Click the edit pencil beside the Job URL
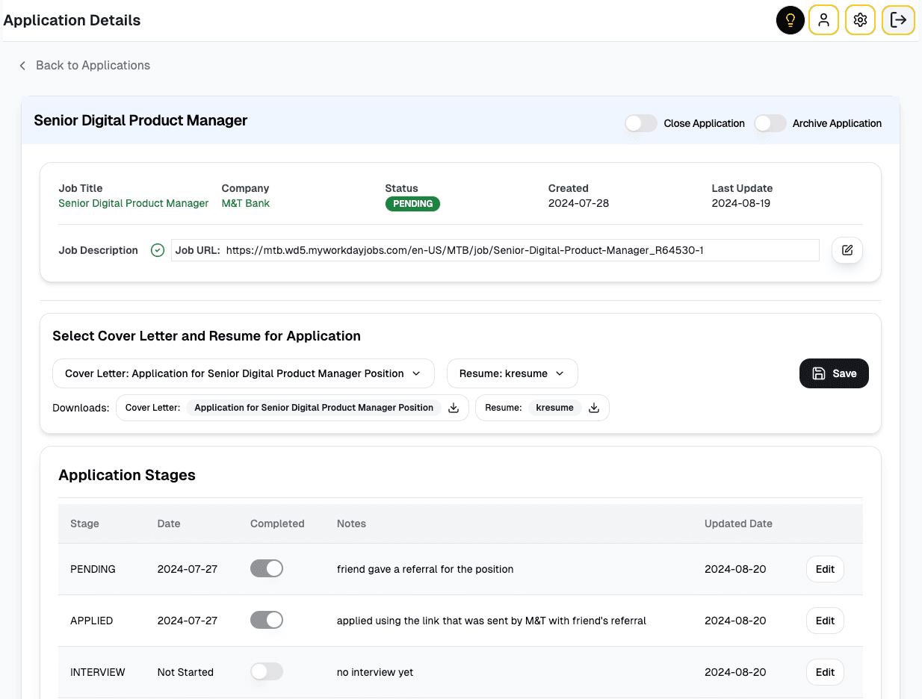This screenshot has height=699, width=922. click(847, 250)
